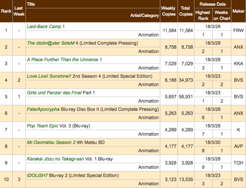The image size is (246, 188).
Task: Select weekly copies value 4,289
Action: coord(170,130)
